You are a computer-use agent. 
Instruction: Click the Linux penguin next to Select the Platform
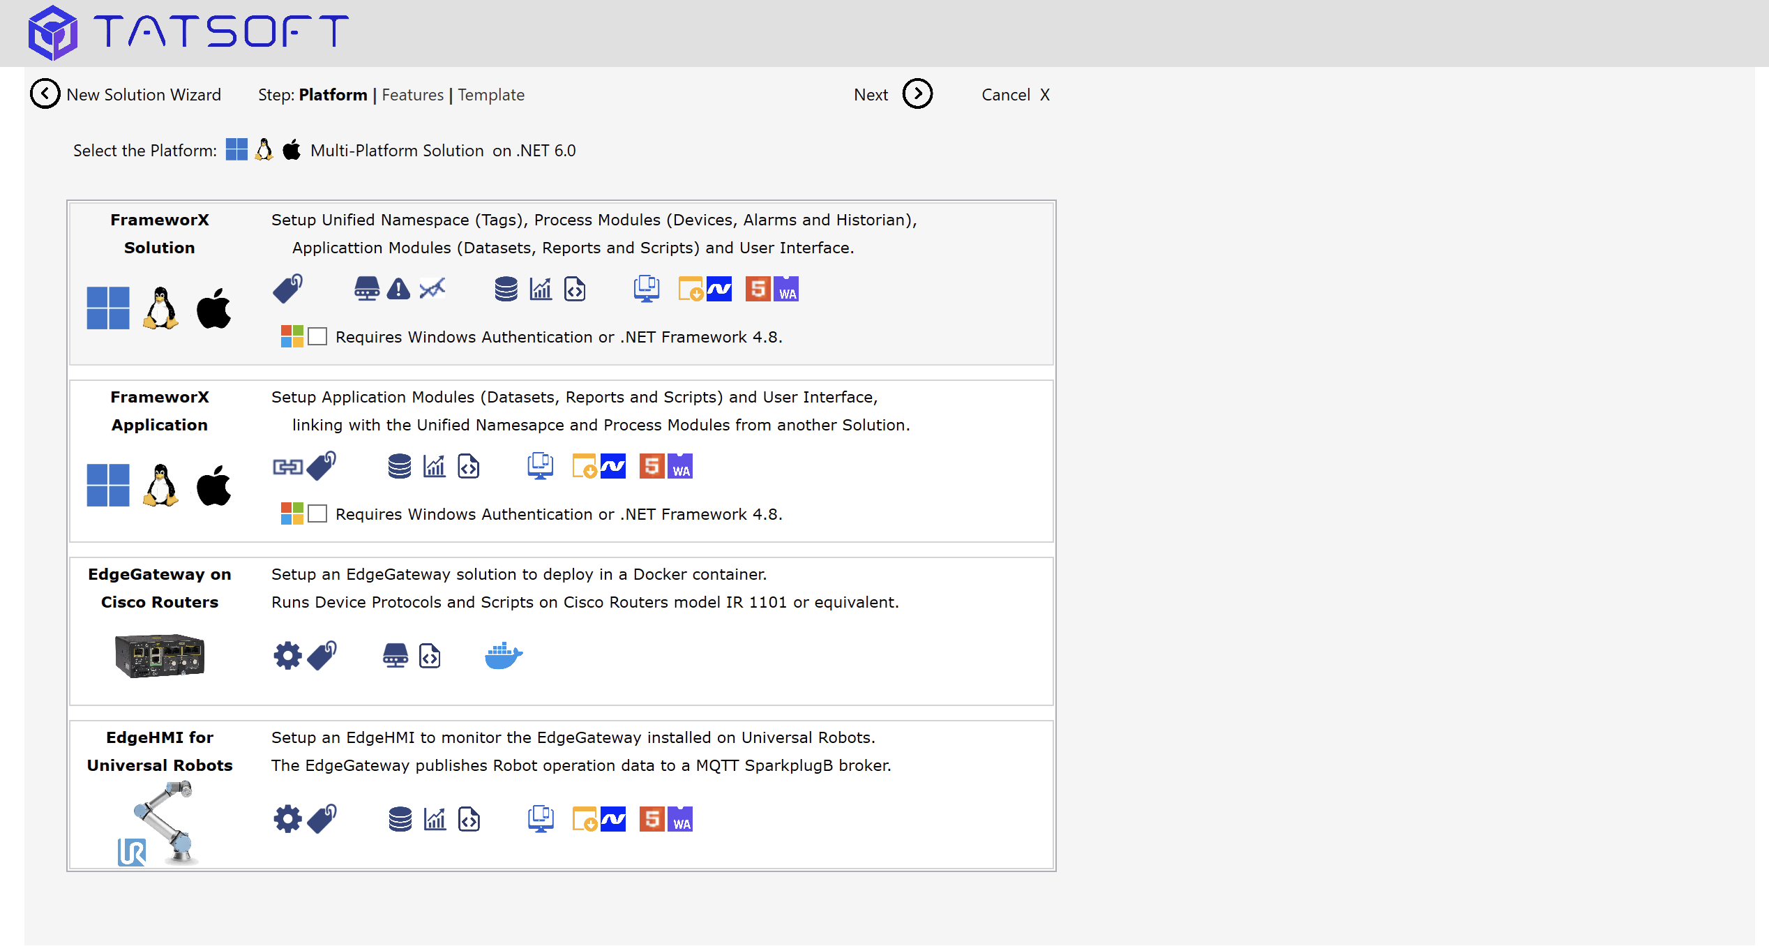pos(264,150)
